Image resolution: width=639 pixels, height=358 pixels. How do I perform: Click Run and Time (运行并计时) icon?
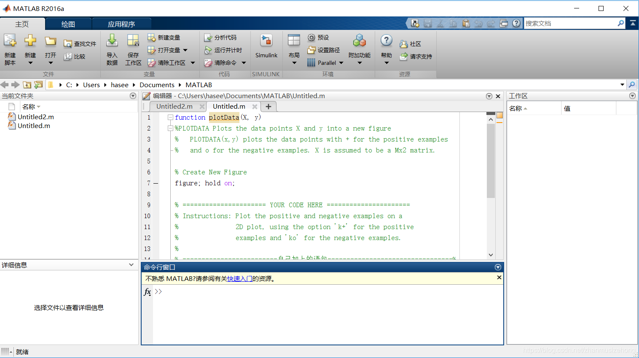coord(208,50)
